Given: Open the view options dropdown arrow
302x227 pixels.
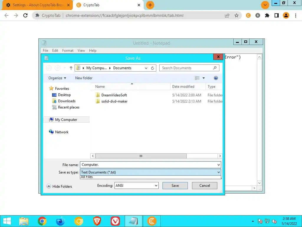Looking at the screenshot, I should (x=203, y=78).
